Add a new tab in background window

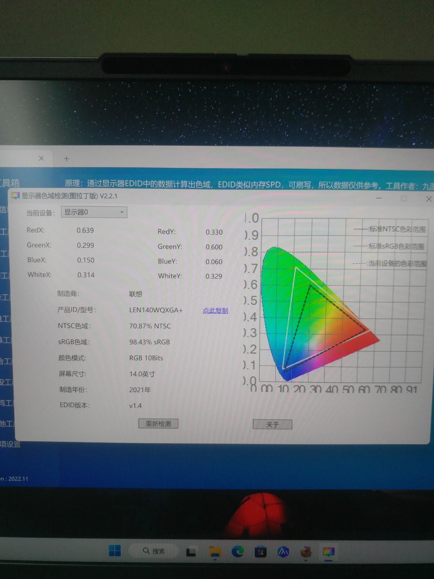tap(67, 159)
